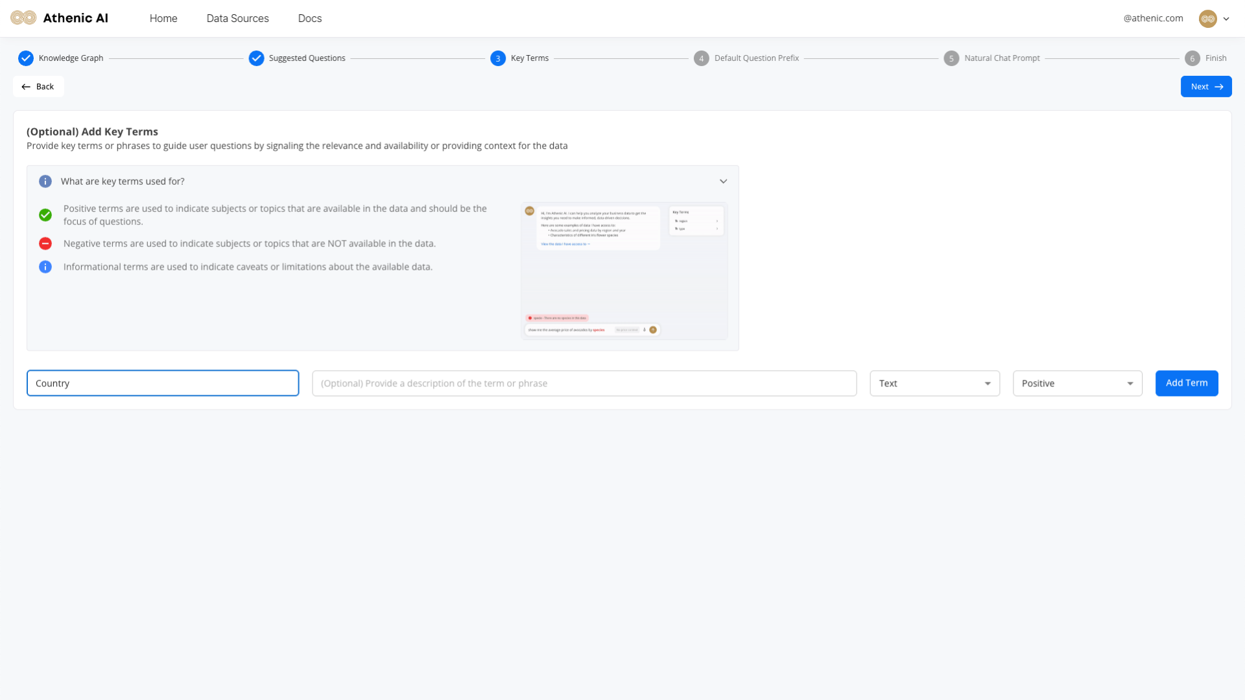Click the Next button
Viewport: 1245px width, 700px height.
click(x=1205, y=87)
